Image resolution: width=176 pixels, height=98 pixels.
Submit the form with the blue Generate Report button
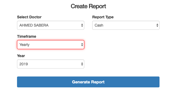click(88, 82)
